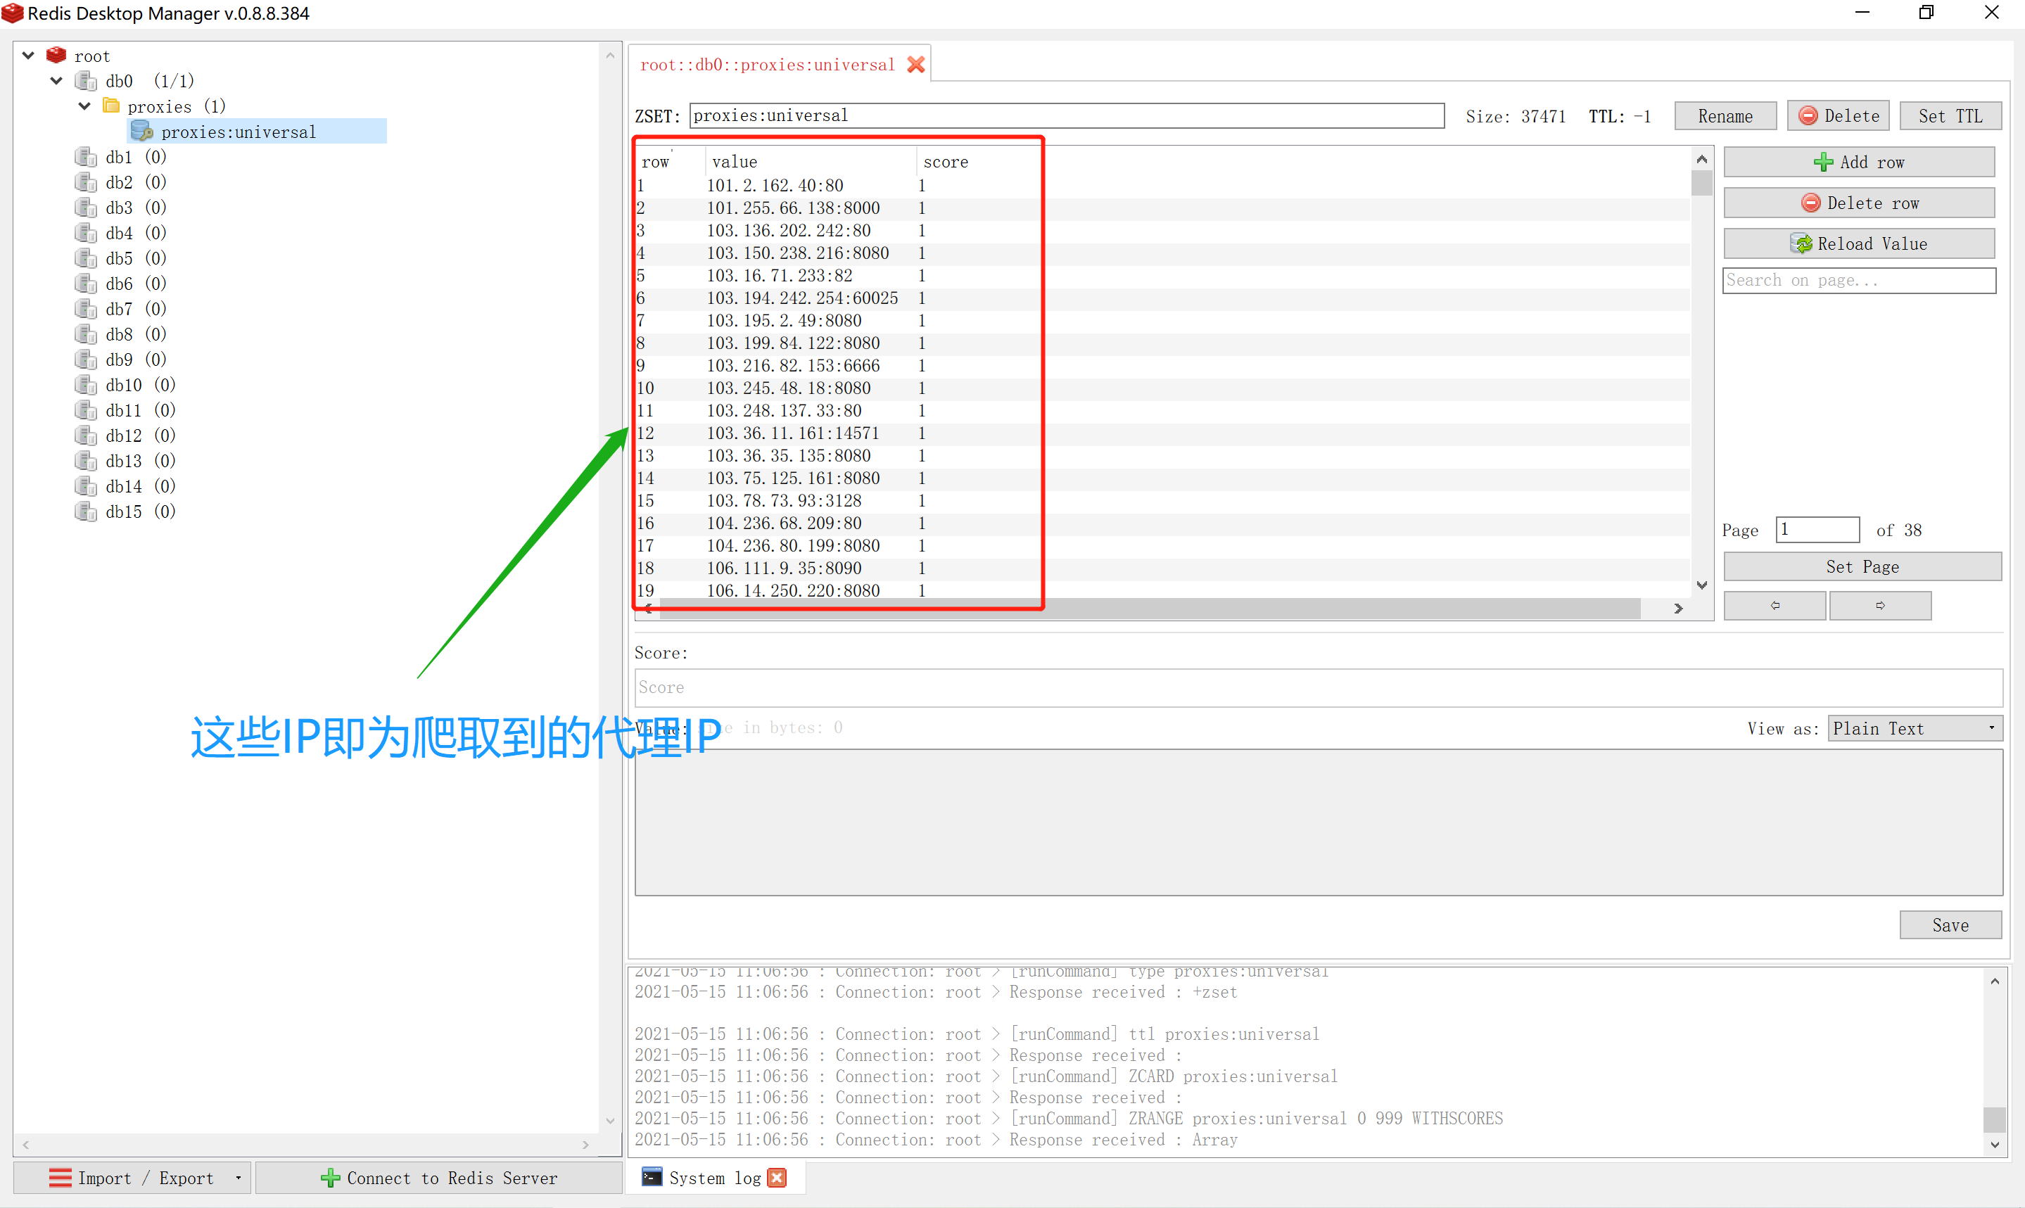This screenshot has width=2025, height=1208.
Task: Go to next page with right arrow
Action: [x=1880, y=606]
